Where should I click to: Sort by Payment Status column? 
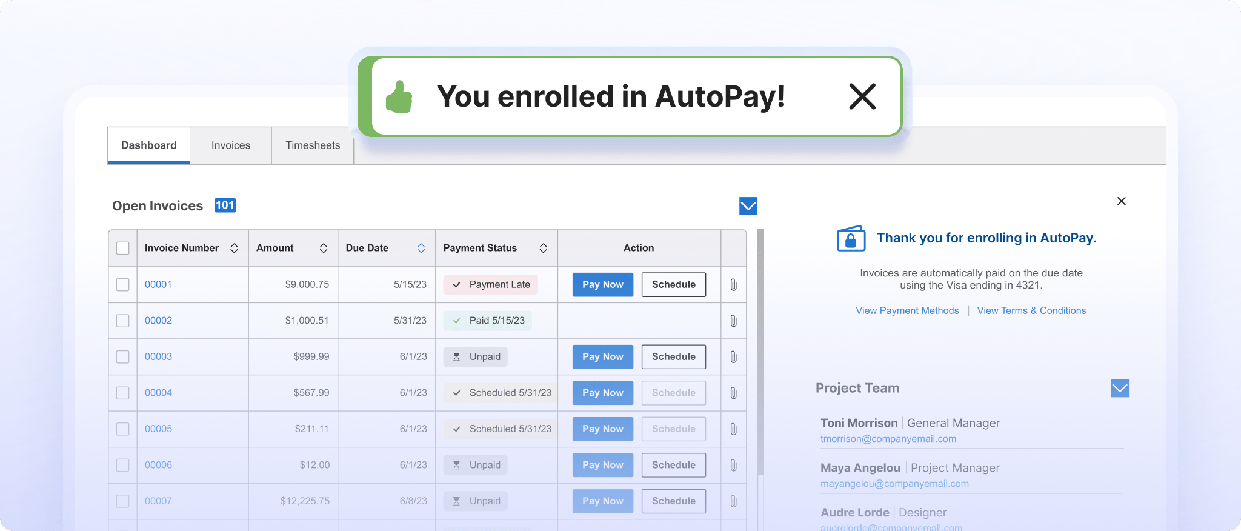click(x=544, y=248)
